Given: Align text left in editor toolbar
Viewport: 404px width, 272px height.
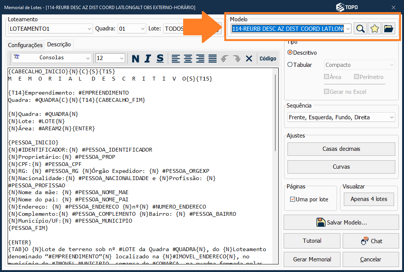Looking at the screenshot, I should 176,59.
